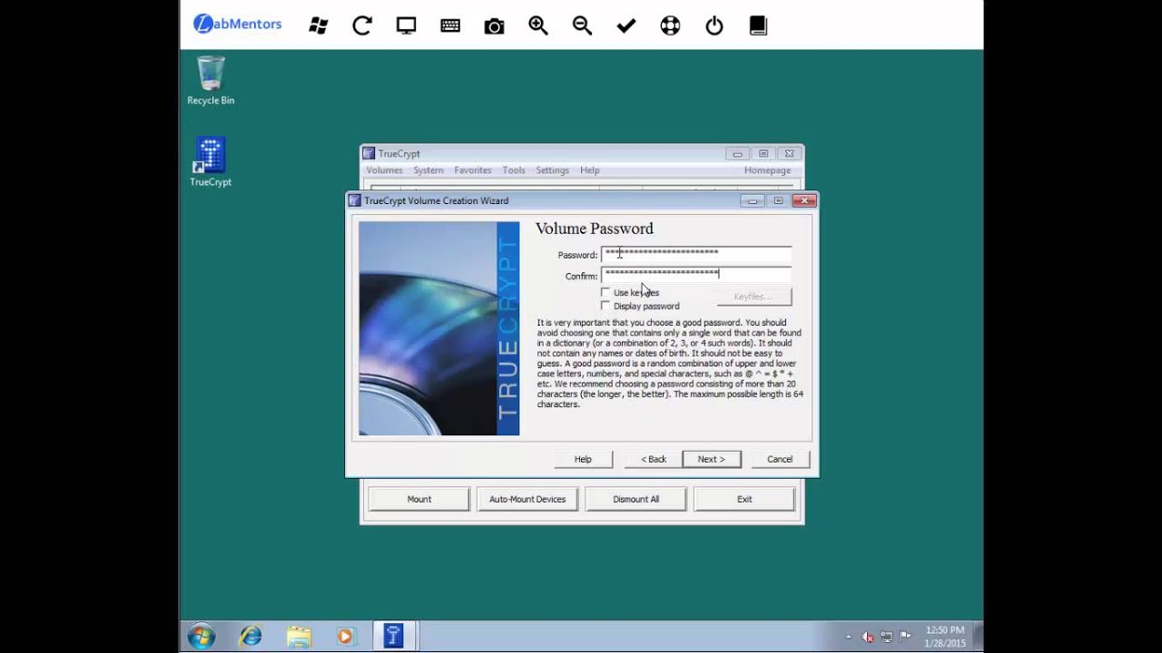This screenshot has width=1162, height=653.
Task: Open Favorites menu in TrueCrypt window
Action: [x=473, y=171]
